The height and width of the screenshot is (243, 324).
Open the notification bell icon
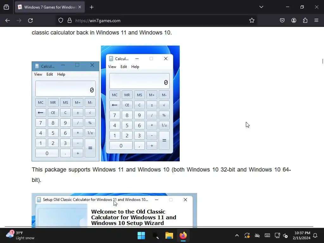315,235
